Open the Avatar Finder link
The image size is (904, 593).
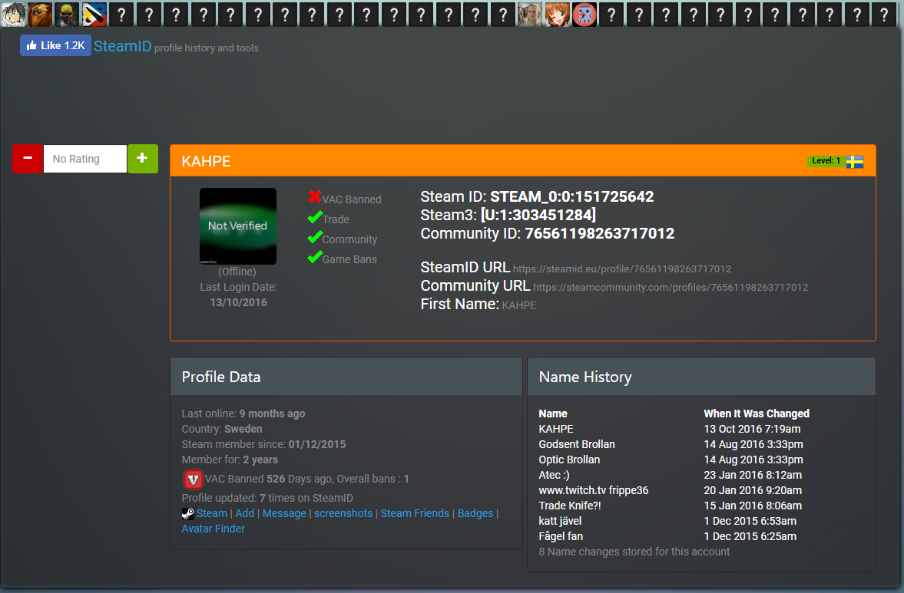pos(214,529)
